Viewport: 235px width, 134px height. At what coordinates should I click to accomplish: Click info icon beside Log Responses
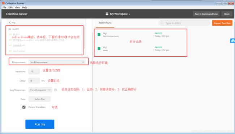coord(55,90)
